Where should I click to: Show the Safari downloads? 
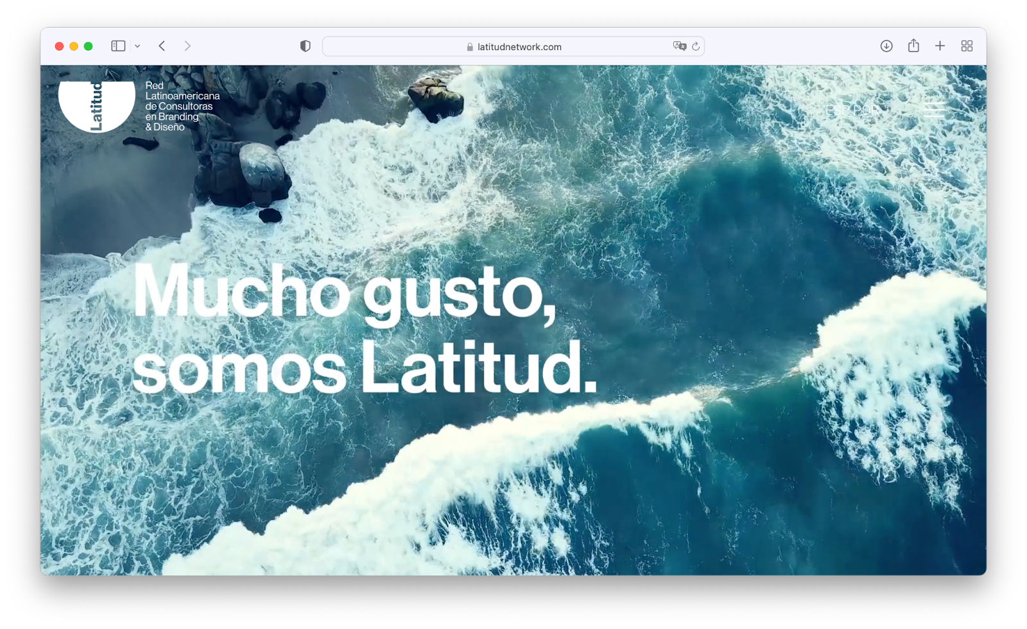click(886, 46)
